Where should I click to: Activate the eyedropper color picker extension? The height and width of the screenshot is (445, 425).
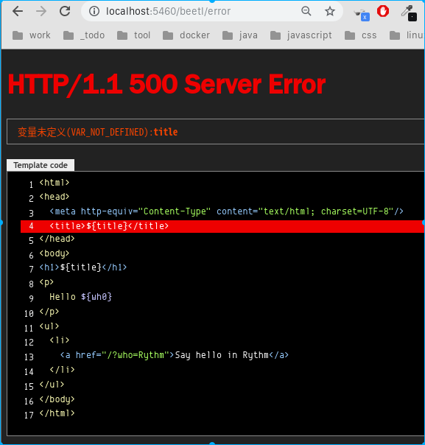tap(409, 13)
